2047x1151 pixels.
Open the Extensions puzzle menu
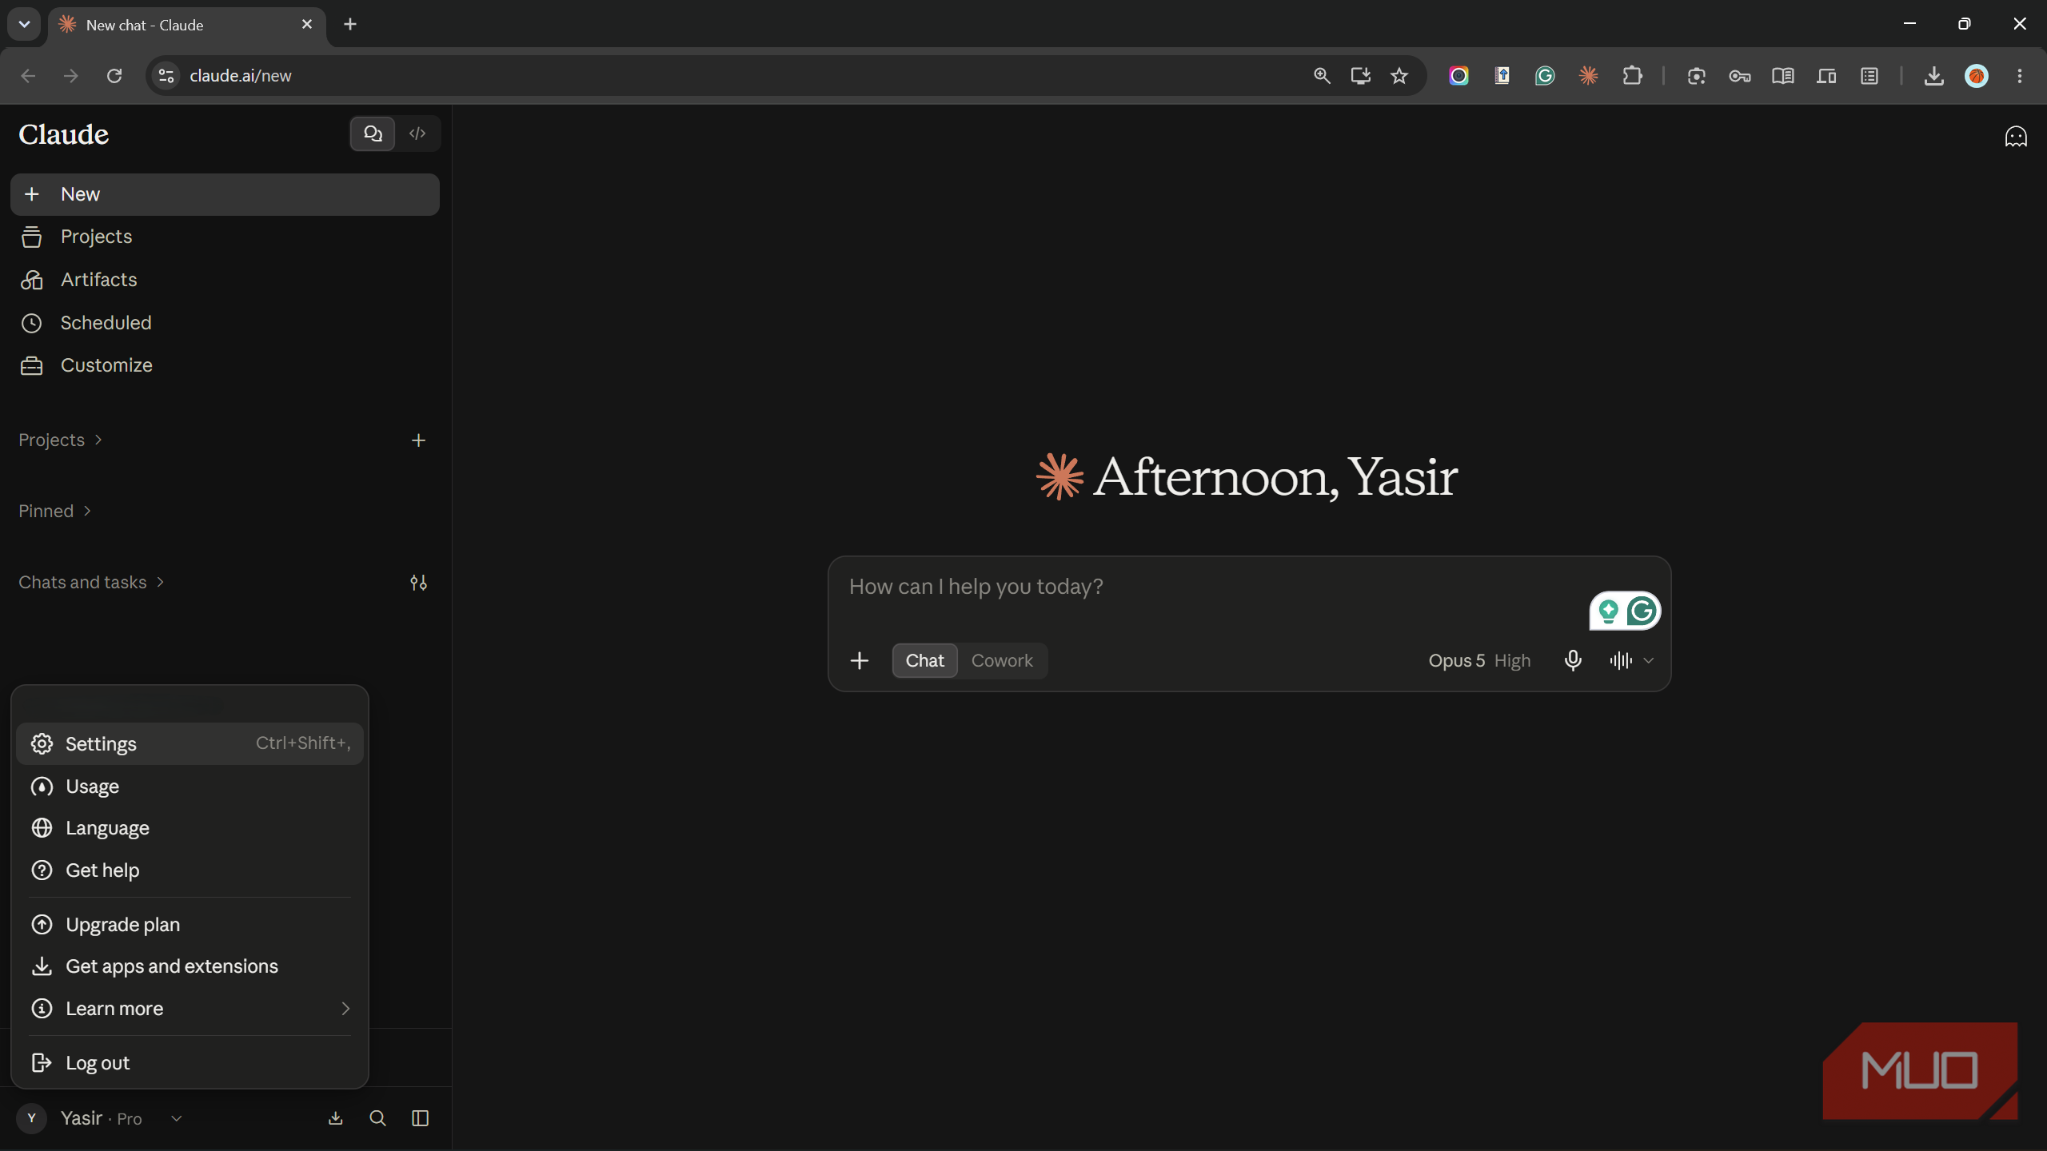pos(1632,76)
